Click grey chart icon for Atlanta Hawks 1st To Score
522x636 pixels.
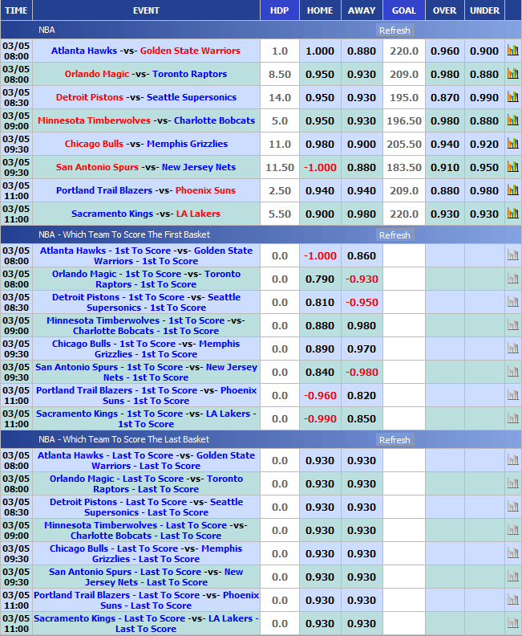pyautogui.click(x=512, y=255)
